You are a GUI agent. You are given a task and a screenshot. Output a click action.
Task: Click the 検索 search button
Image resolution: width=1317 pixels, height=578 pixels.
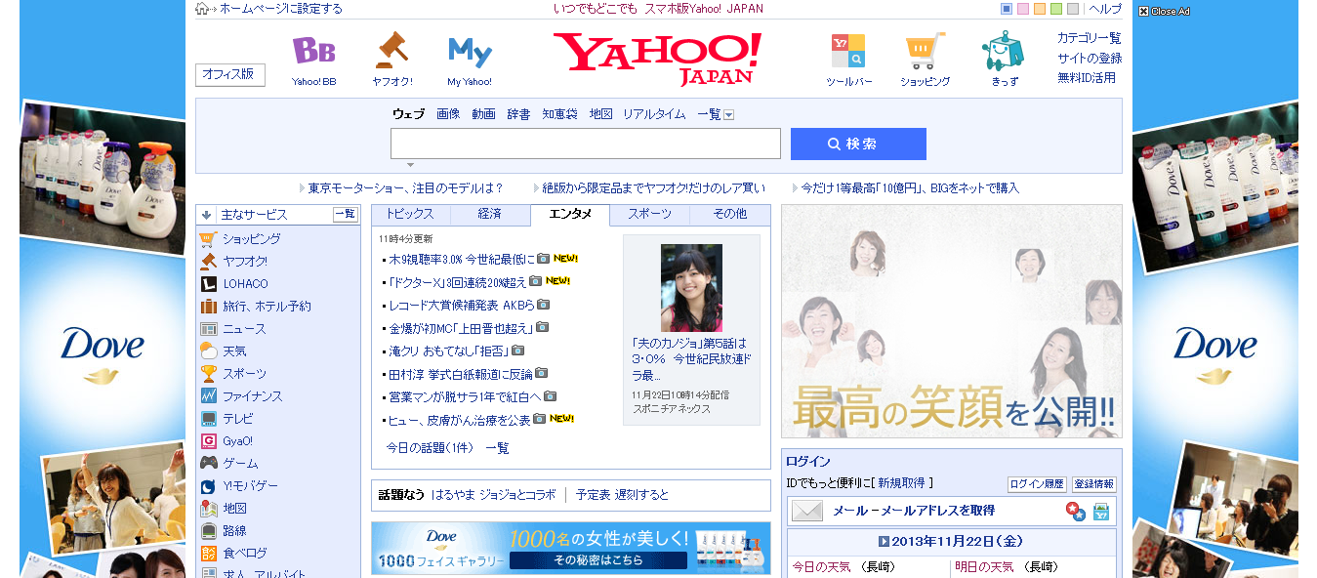click(858, 144)
